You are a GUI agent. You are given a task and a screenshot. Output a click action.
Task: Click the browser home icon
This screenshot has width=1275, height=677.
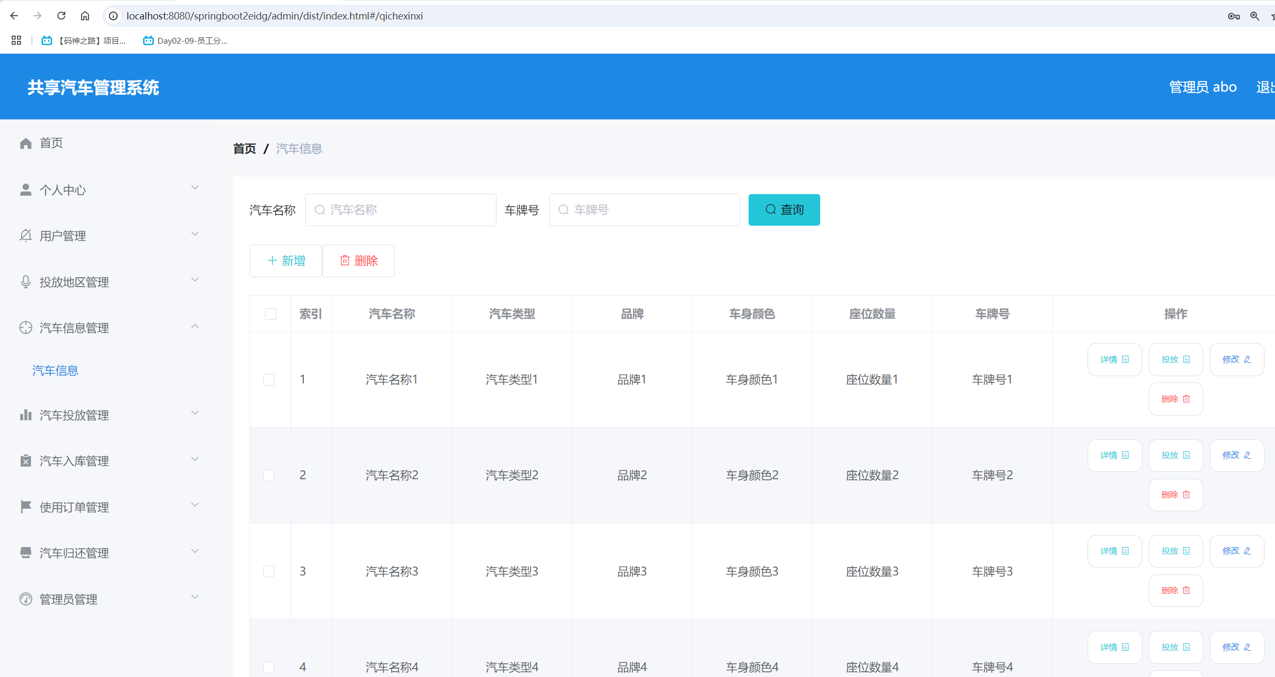coord(85,16)
